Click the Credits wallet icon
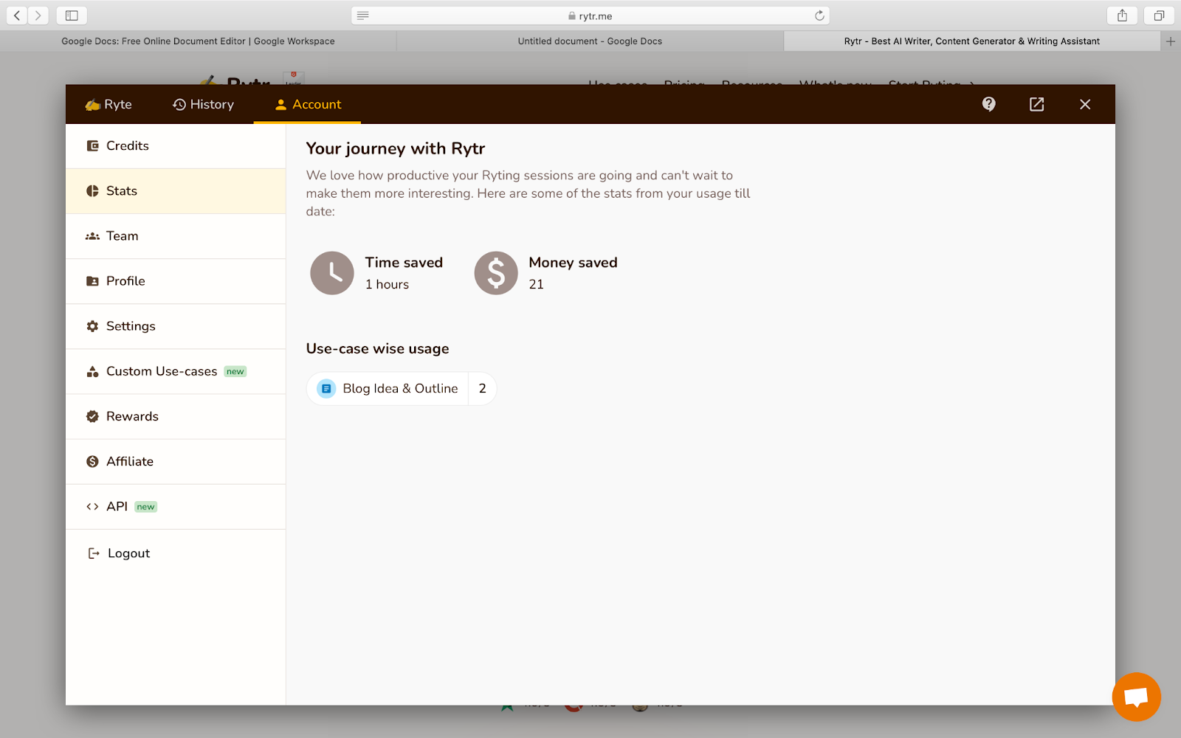The height and width of the screenshot is (738, 1181). pyautogui.click(x=92, y=146)
